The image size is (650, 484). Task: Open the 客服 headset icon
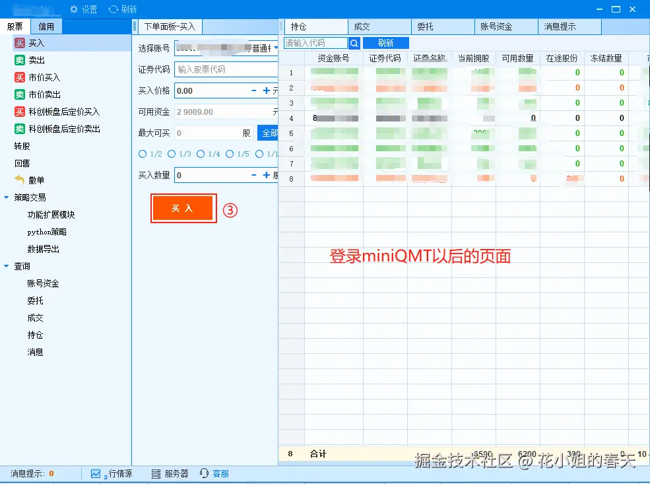pos(204,473)
